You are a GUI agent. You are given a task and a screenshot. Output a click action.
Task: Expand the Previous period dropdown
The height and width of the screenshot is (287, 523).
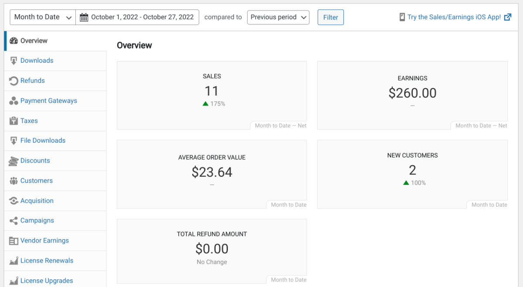point(278,17)
